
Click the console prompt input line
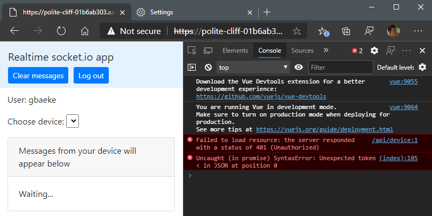pos(309,176)
